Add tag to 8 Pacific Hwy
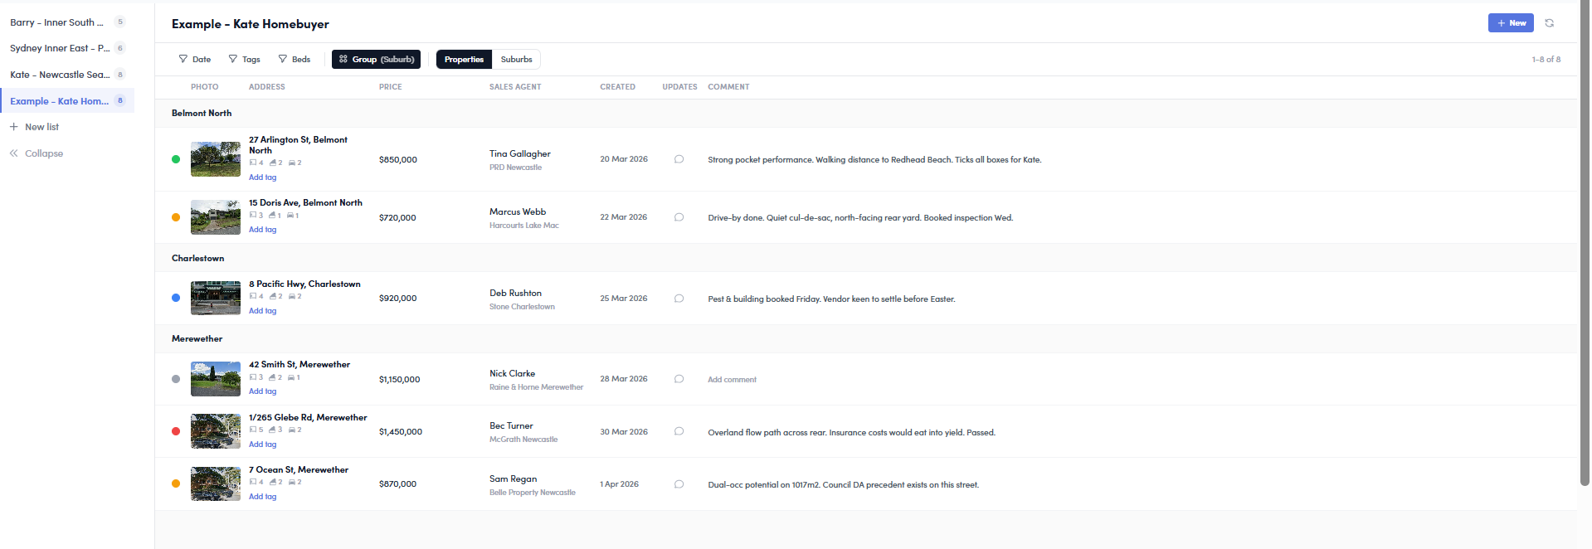This screenshot has width=1592, height=549. click(x=263, y=311)
